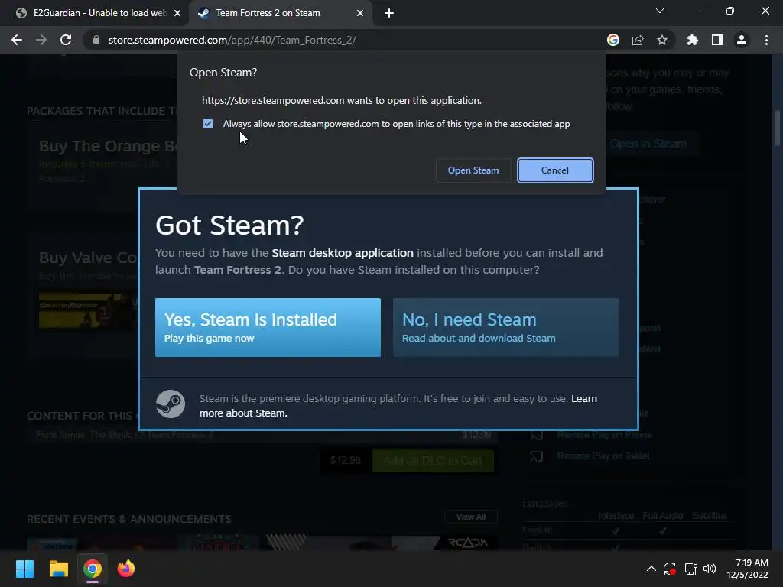Click Buy The Orange Box heading
The height and width of the screenshot is (587, 783).
click(x=108, y=146)
